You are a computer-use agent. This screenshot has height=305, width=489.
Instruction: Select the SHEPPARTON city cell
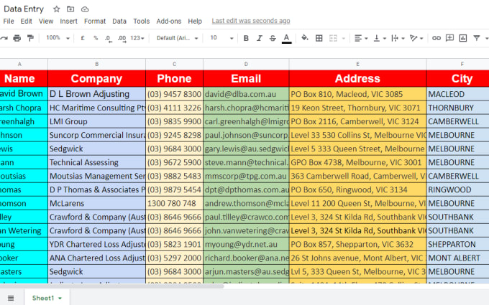click(x=458, y=244)
